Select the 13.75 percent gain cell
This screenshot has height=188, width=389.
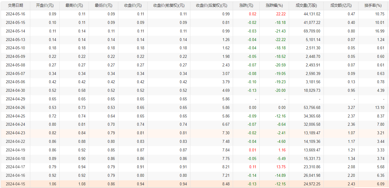pos(282,167)
